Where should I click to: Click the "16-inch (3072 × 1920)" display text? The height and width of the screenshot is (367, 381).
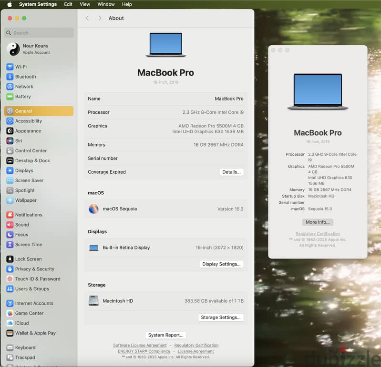pos(219,248)
